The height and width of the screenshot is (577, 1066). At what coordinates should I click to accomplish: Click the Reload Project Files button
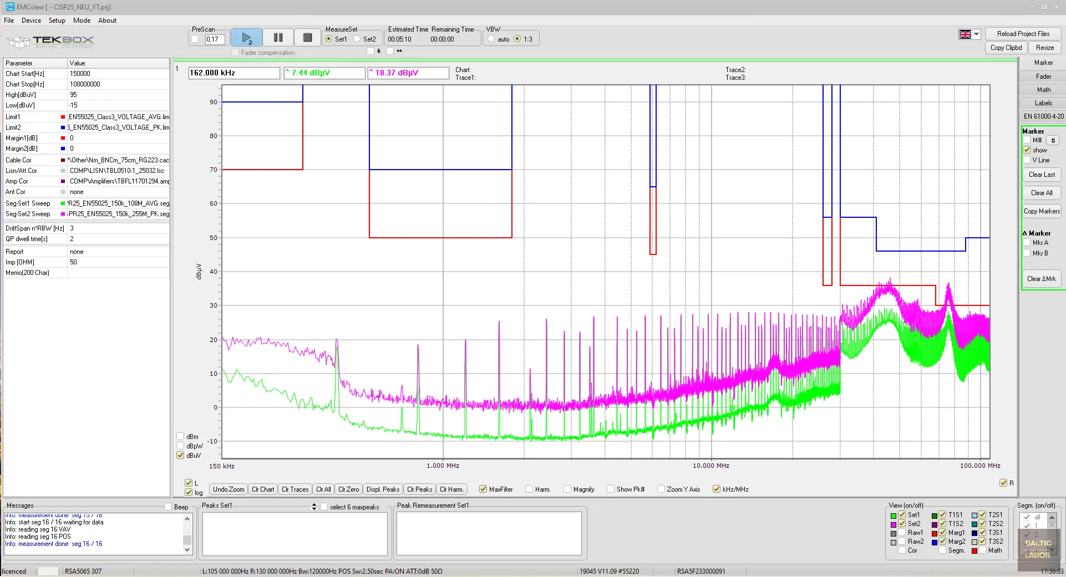[1023, 34]
